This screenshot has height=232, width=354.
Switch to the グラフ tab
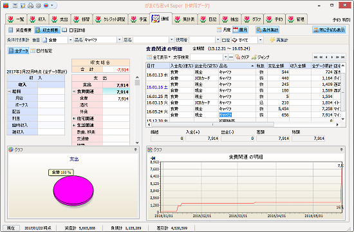[x=252, y=19]
